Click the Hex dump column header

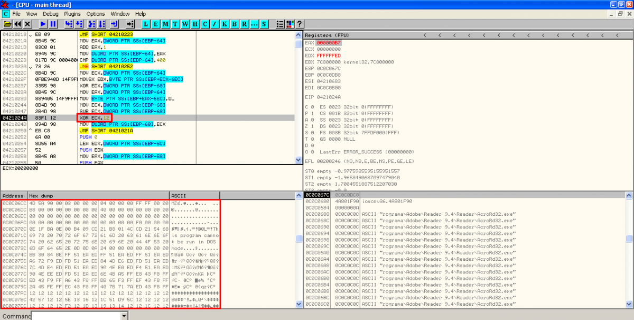point(98,196)
